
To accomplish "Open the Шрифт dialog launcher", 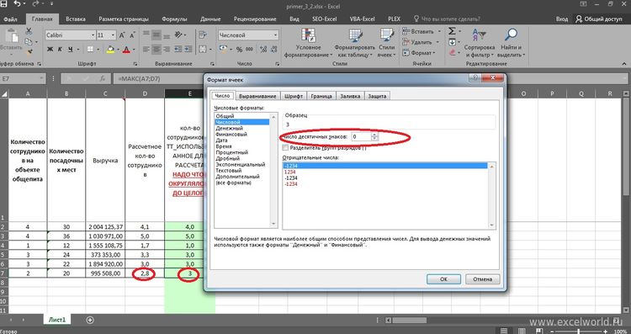I will click(135, 64).
